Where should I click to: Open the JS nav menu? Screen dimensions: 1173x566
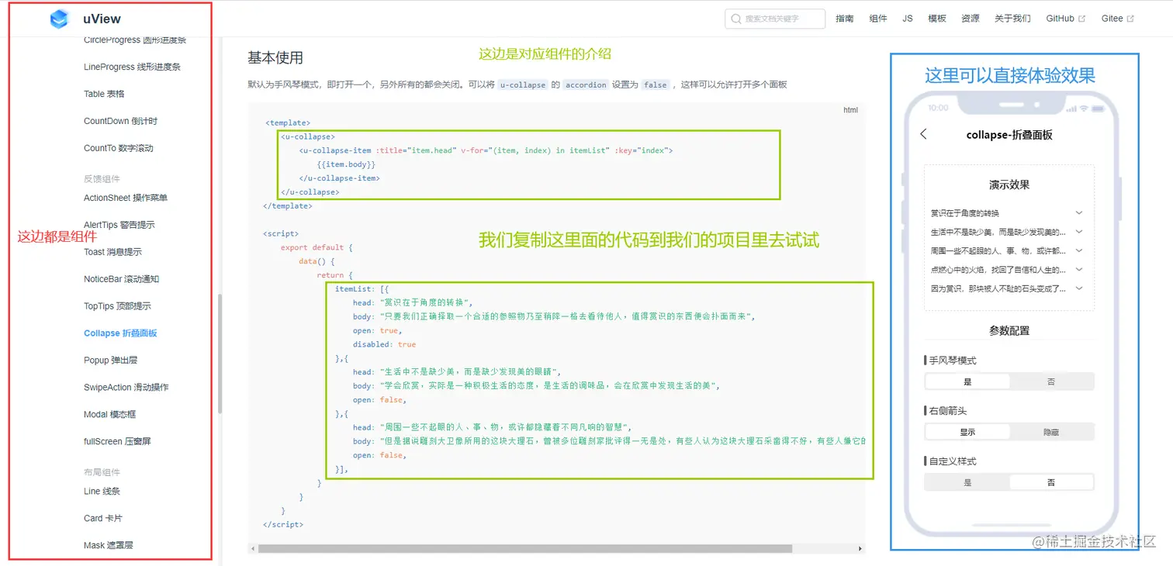pyautogui.click(x=908, y=19)
